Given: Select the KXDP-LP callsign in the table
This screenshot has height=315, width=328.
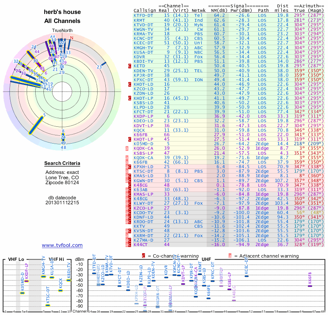Looking at the screenshot, I should tap(143, 116).
